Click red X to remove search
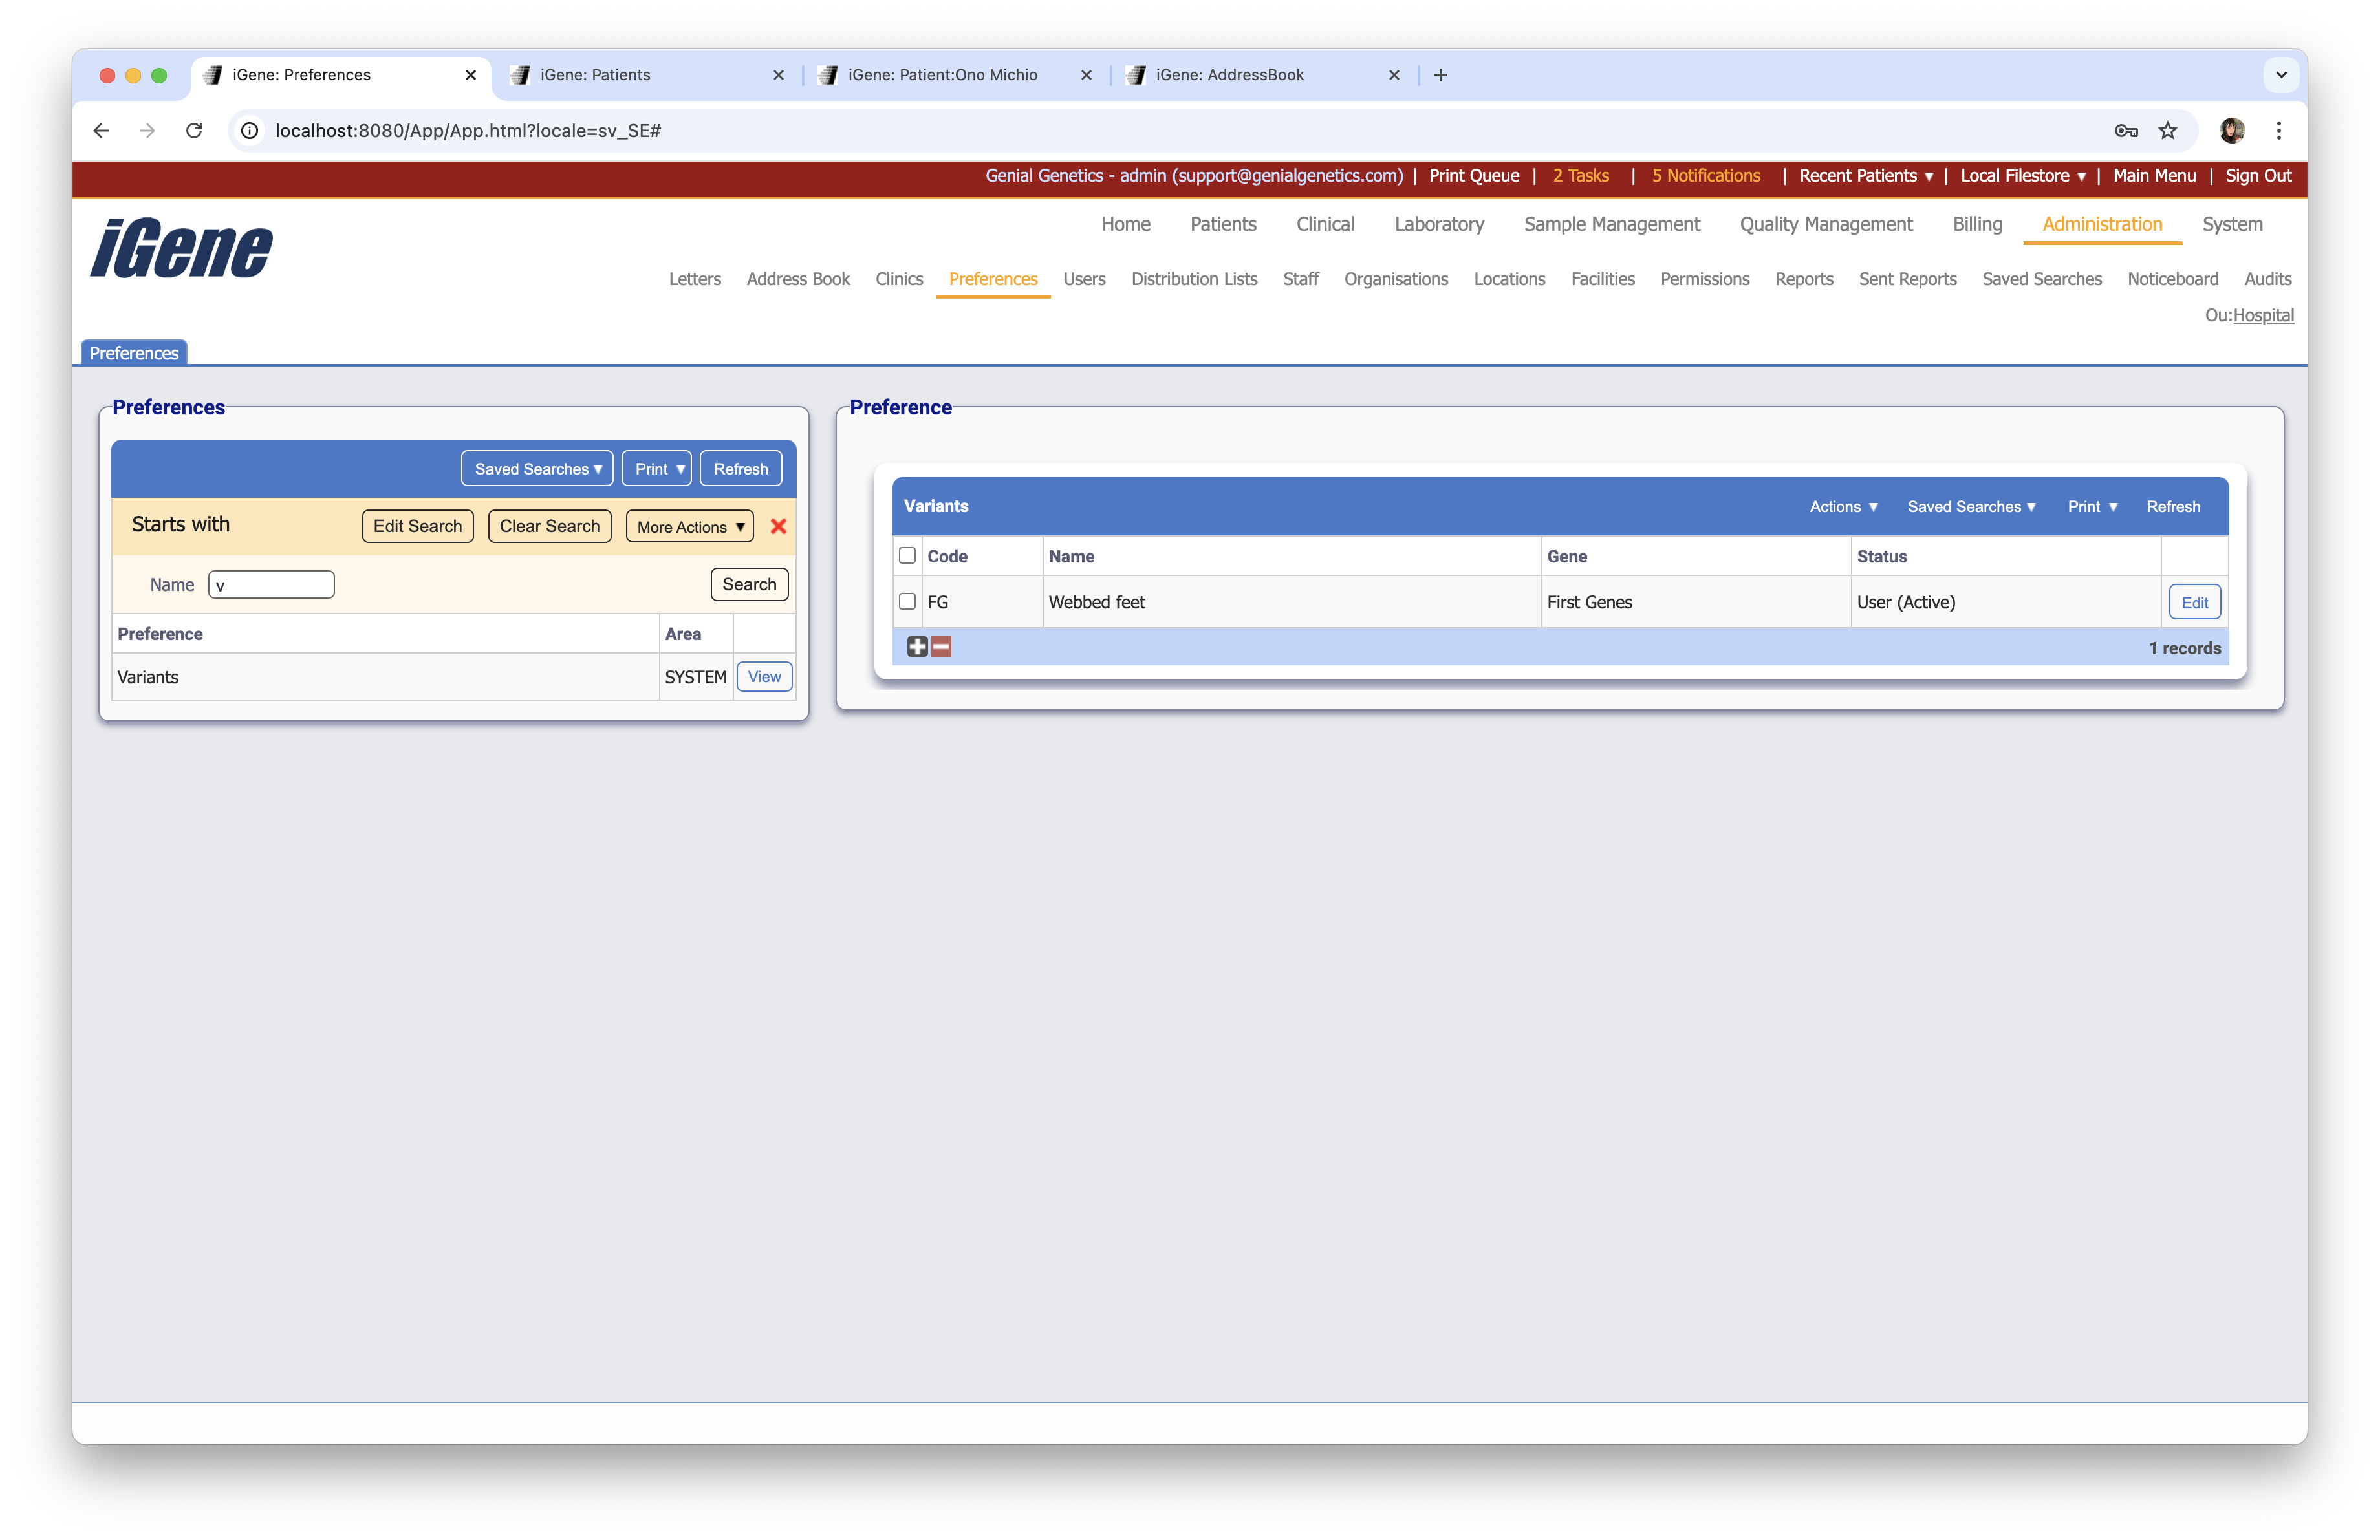The image size is (2380, 1540). pos(778,526)
